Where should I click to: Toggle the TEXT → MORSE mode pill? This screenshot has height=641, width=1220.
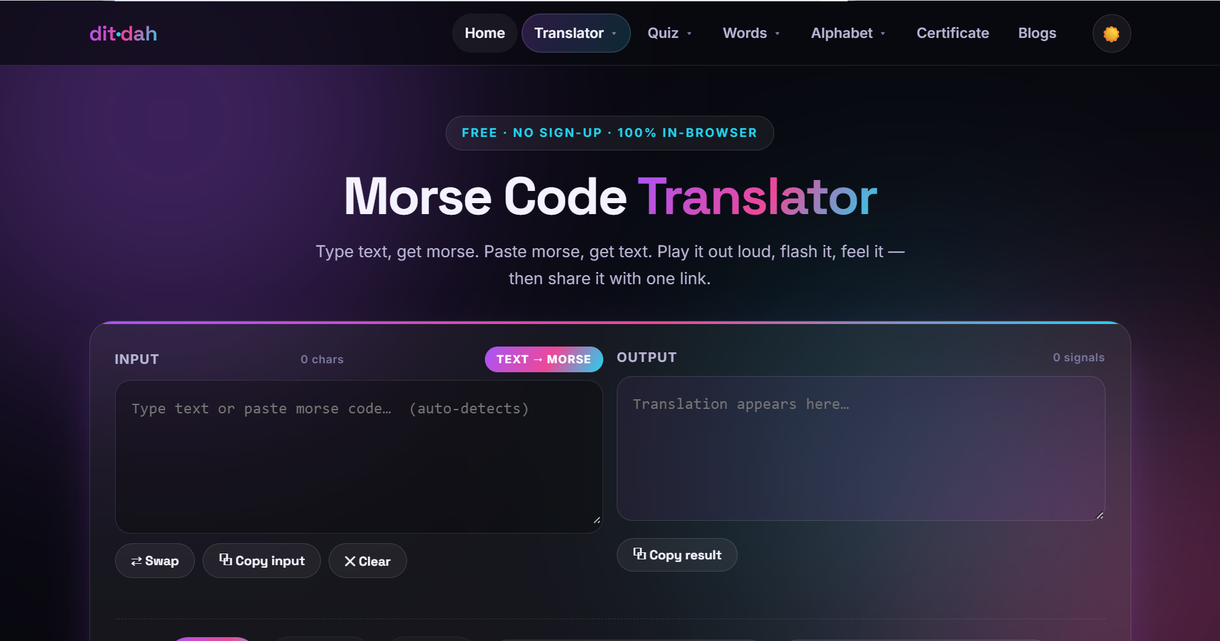[x=544, y=359]
